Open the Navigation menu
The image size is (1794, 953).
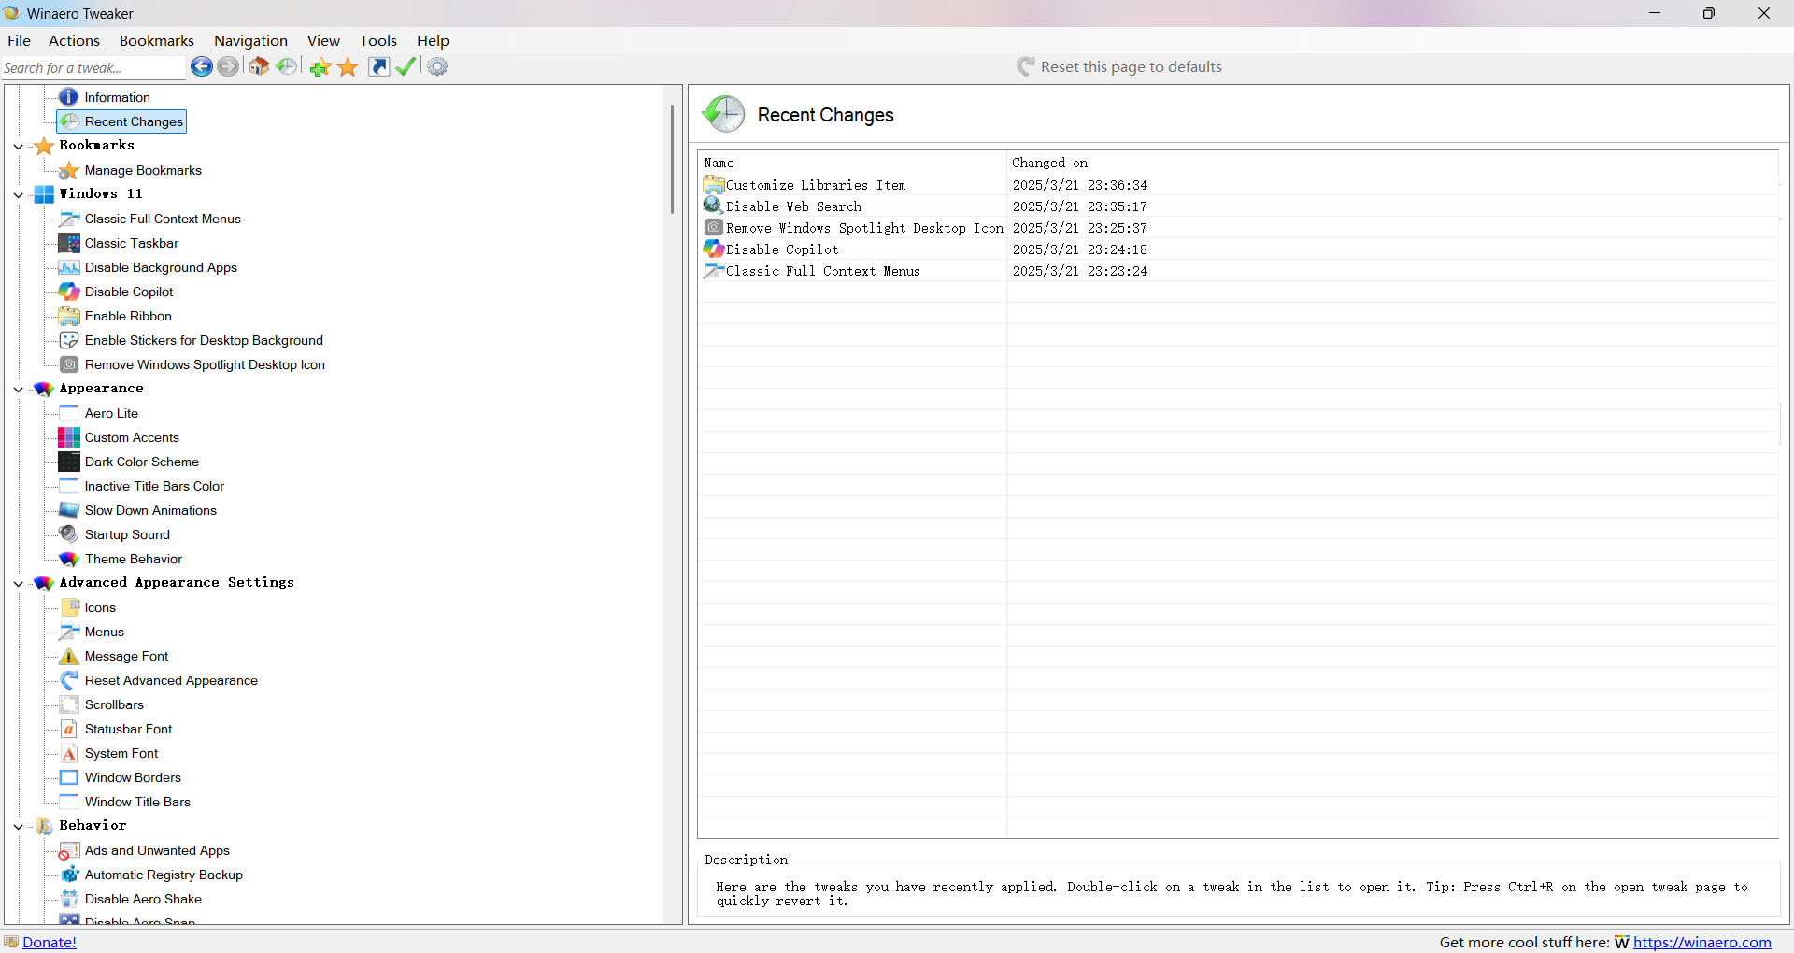click(x=250, y=40)
